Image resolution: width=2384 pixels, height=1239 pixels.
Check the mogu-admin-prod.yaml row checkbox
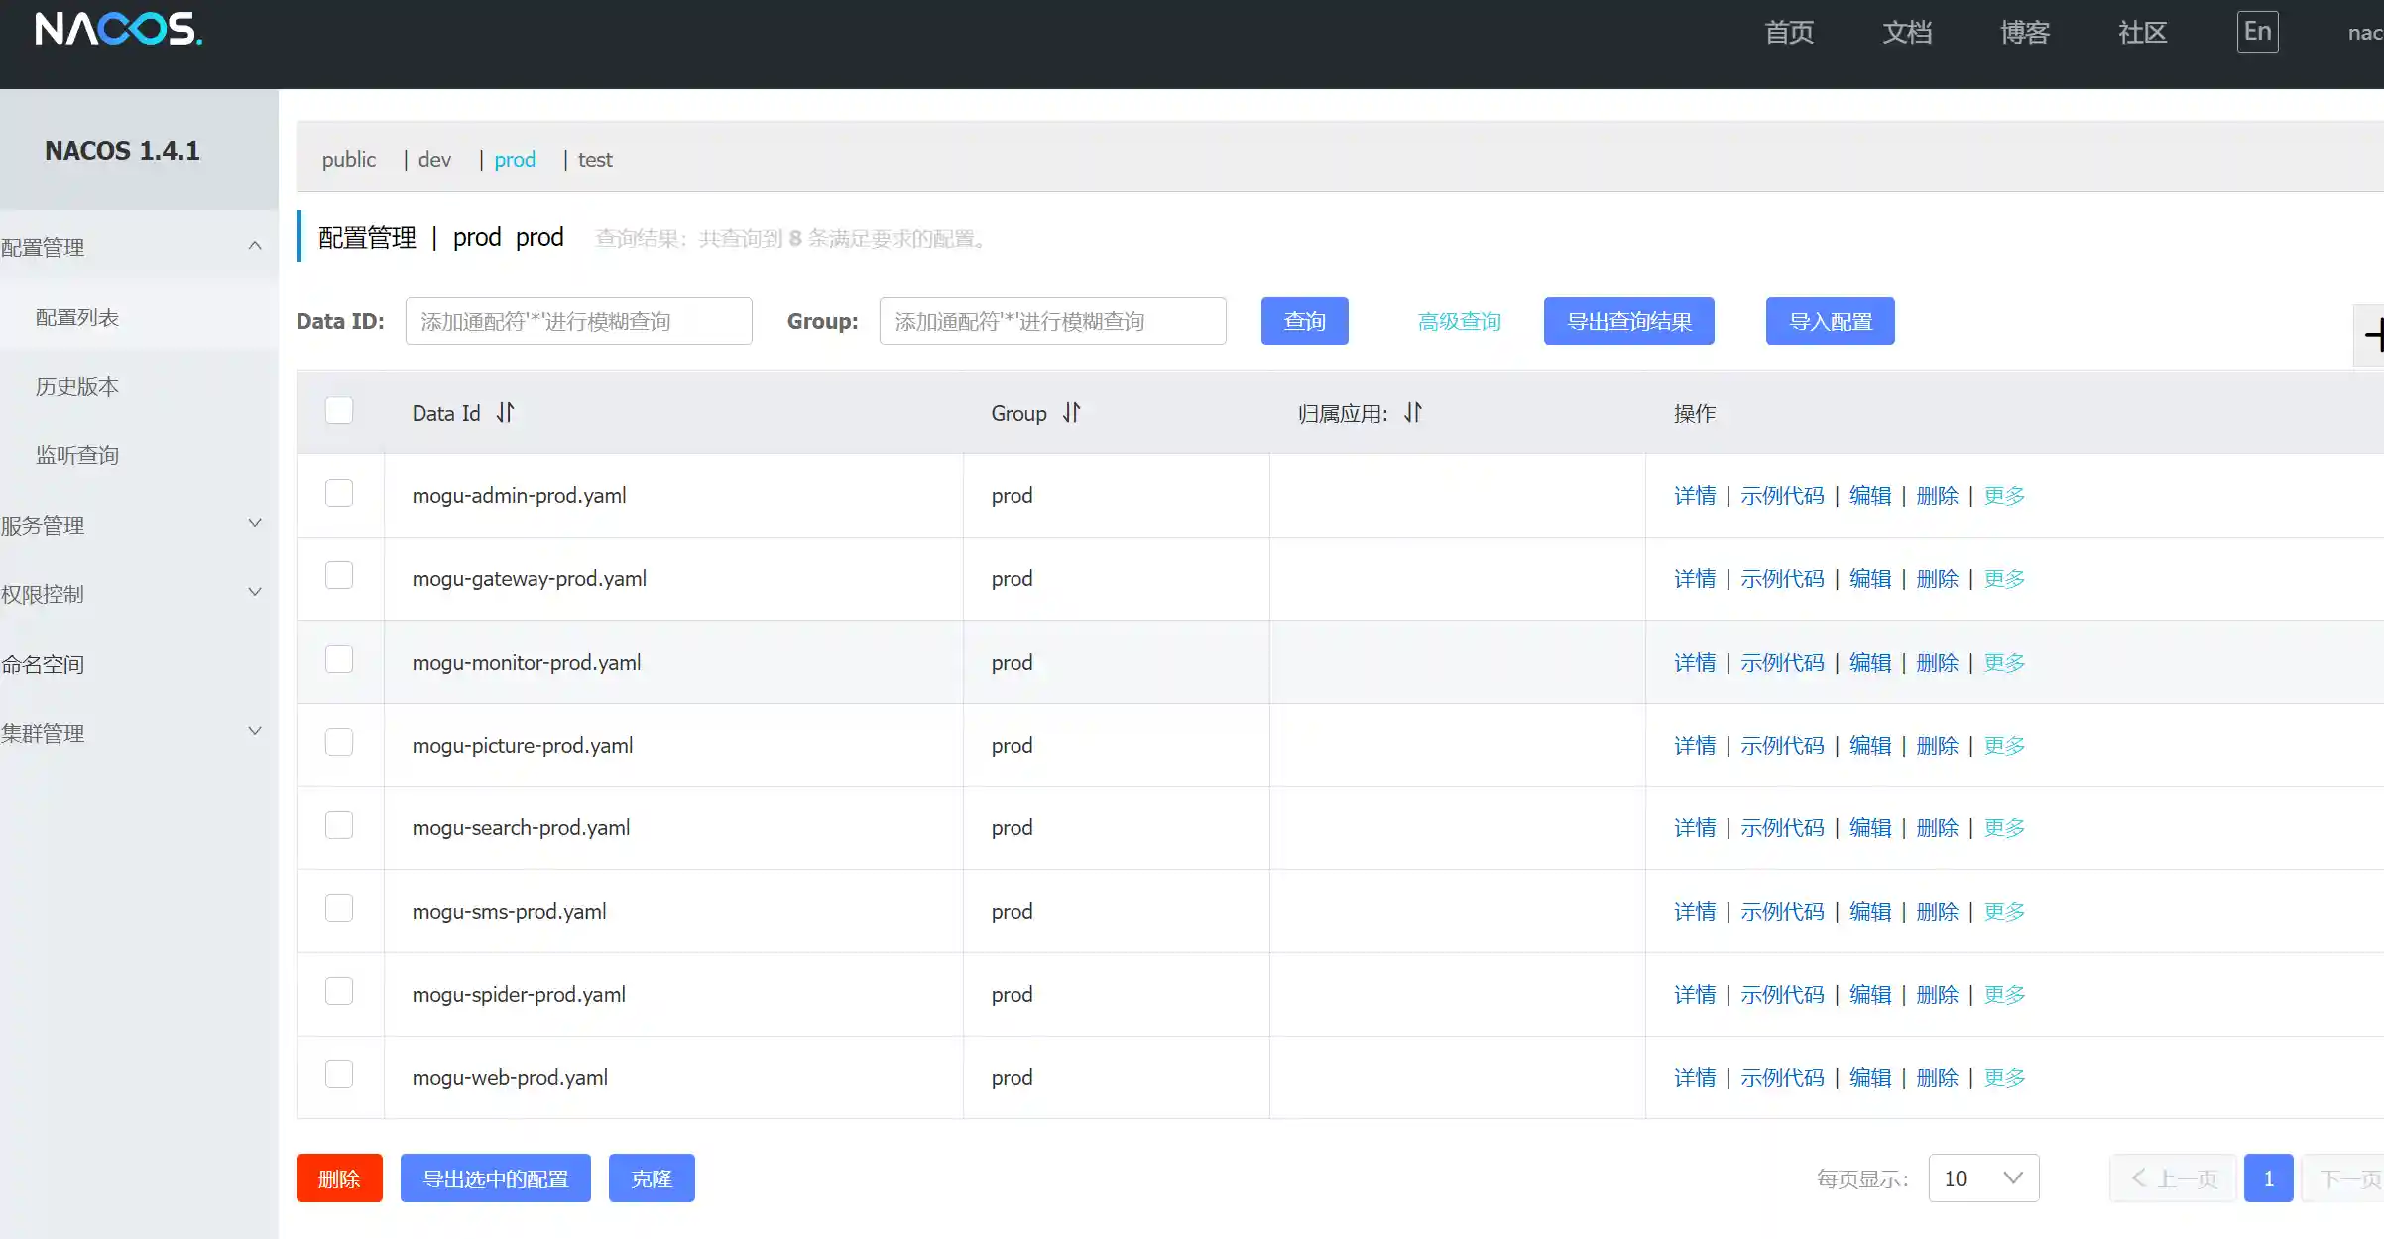(339, 493)
